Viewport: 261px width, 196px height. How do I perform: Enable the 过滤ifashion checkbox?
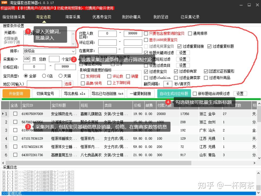146,78
